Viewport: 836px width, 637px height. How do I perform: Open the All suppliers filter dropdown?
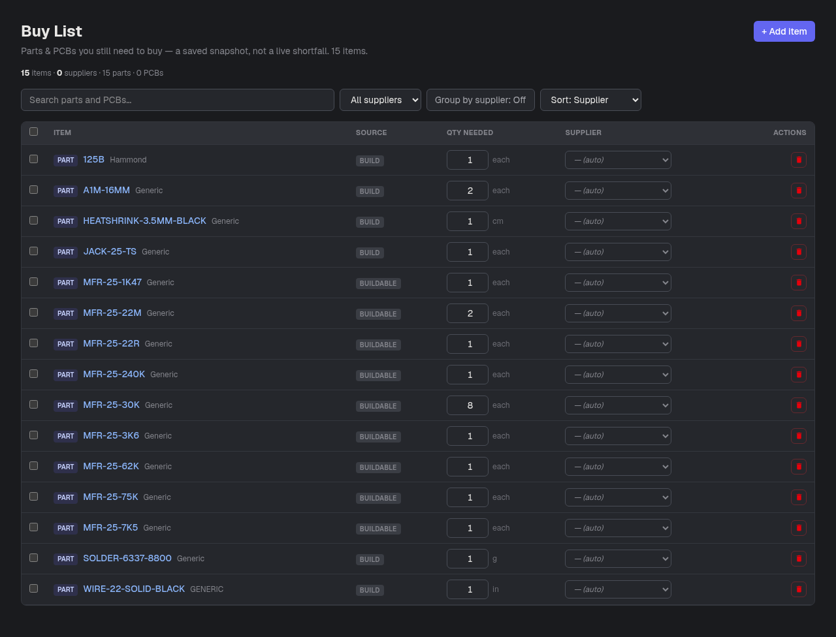pyautogui.click(x=380, y=100)
